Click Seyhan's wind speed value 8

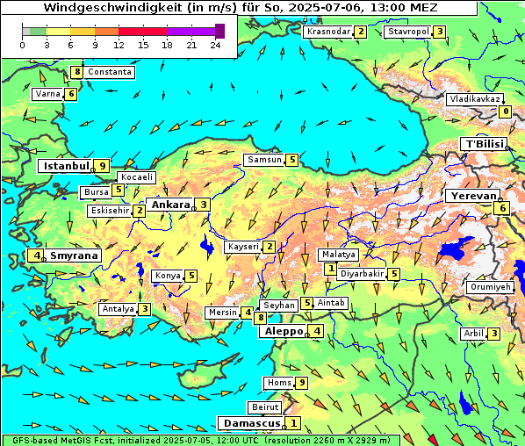point(261,318)
